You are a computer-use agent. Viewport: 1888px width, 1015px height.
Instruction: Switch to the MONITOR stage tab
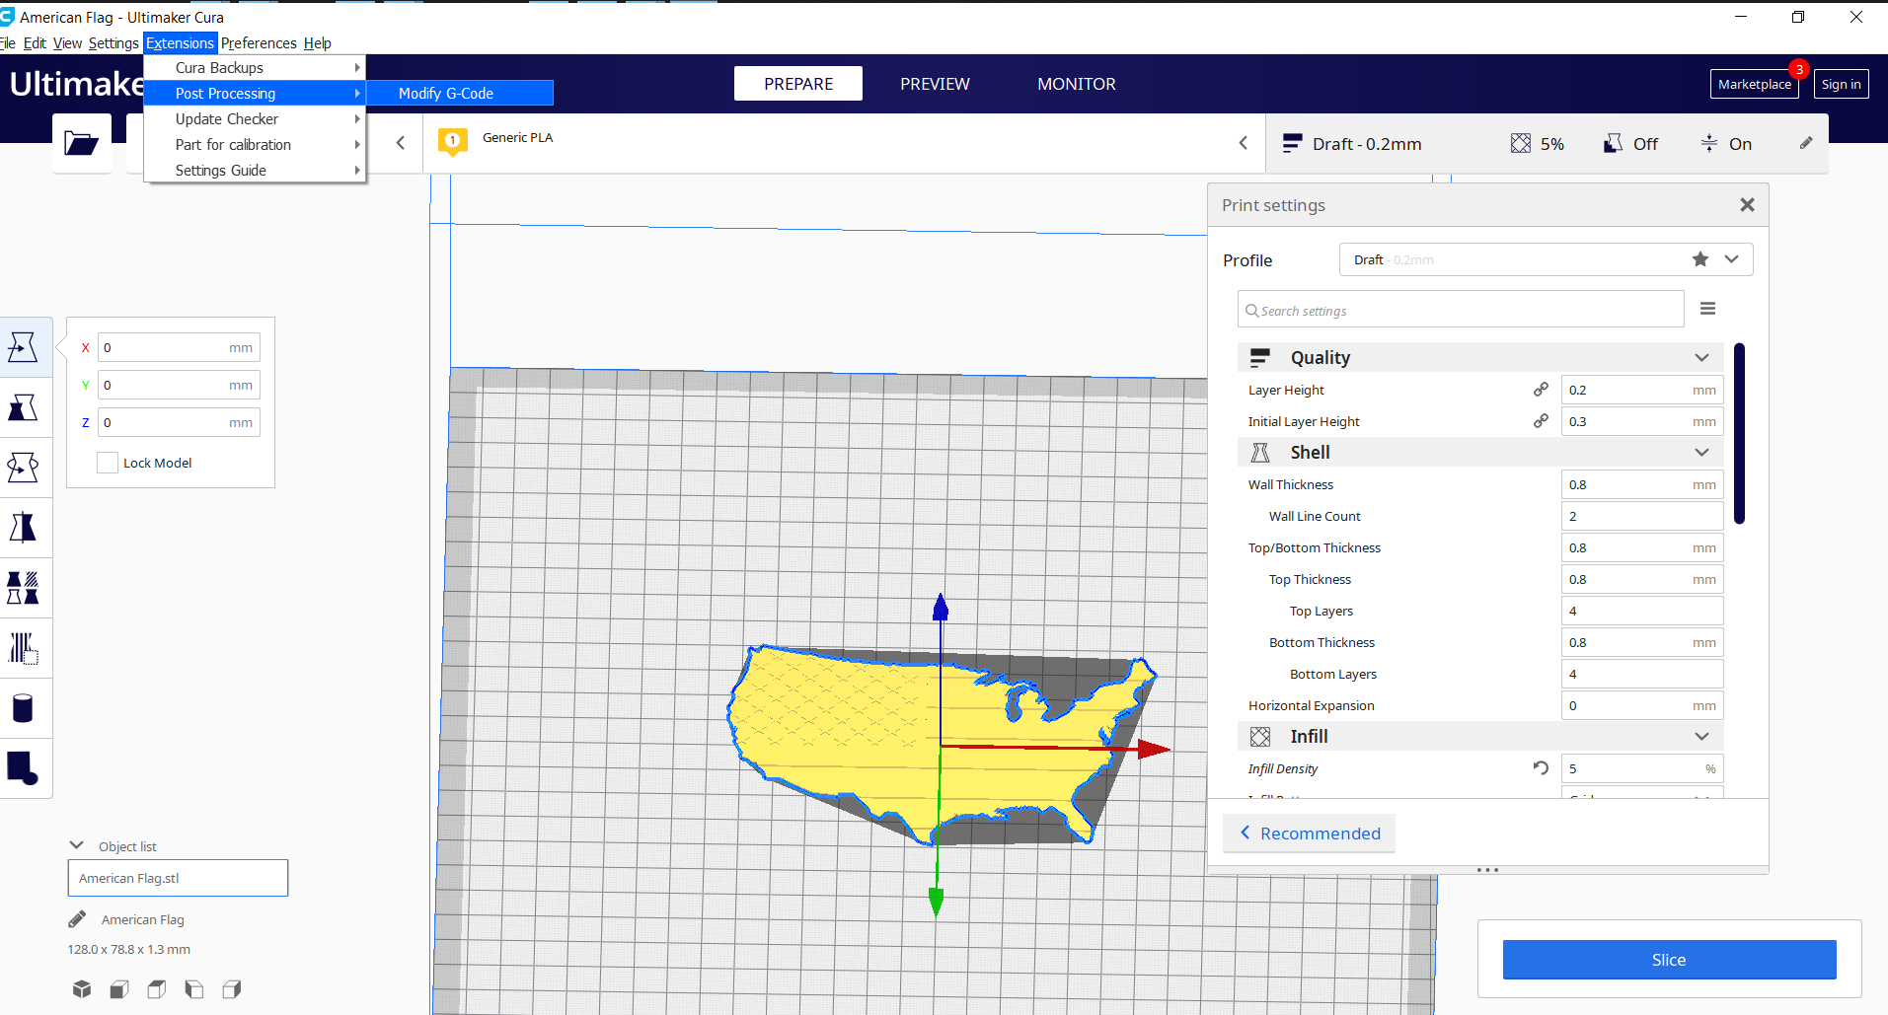(1077, 84)
